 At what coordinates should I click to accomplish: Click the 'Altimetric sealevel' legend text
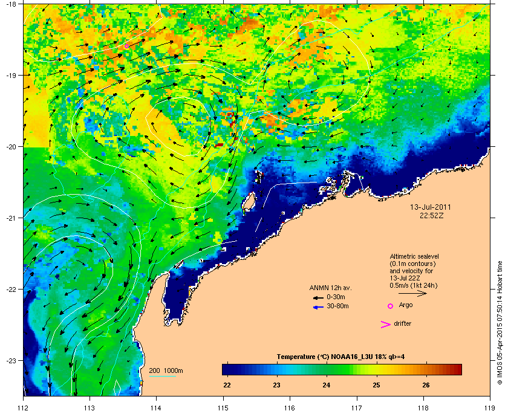tap(414, 256)
